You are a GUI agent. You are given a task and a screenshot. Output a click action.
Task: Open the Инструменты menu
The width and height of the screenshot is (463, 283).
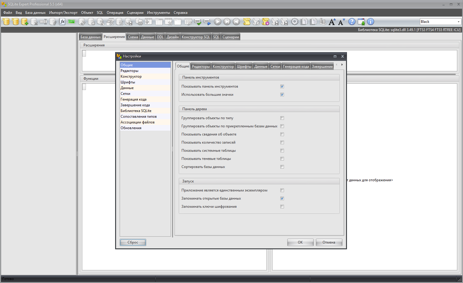tap(159, 13)
